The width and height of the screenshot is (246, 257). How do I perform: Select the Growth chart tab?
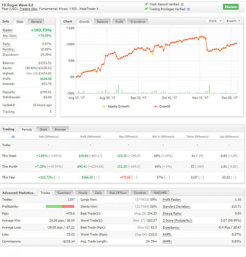pyautogui.click(x=84, y=22)
